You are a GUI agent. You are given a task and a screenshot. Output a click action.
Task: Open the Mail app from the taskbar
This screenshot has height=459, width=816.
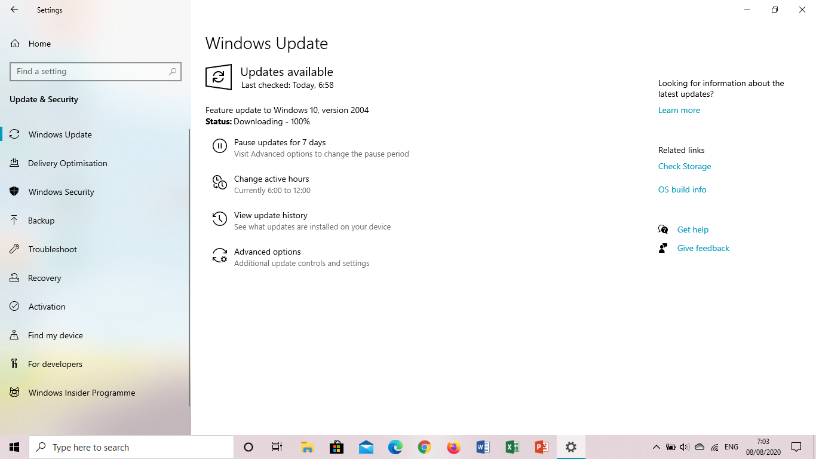pos(366,447)
